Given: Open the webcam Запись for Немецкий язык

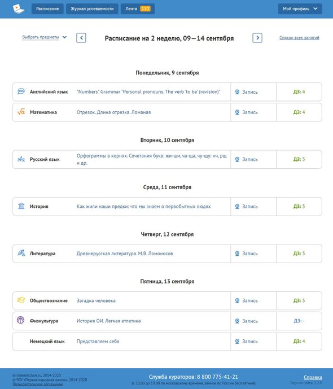Looking at the screenshot, I should tap(247, 342).
